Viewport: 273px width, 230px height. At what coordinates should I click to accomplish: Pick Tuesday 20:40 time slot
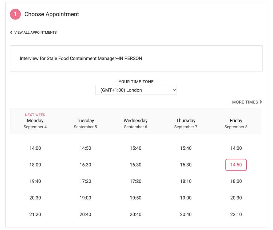point(85,214)
